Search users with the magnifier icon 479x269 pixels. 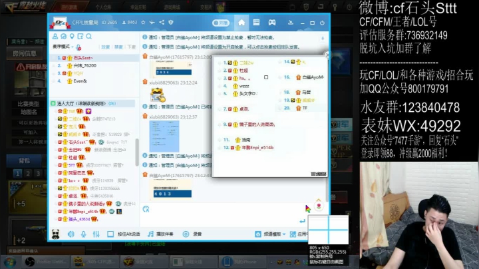(x=89, y=37)
